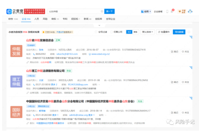199x133 pixels.
Task: Click the 理工仲裁 company logo thumbnail
Action: point(16,82)
